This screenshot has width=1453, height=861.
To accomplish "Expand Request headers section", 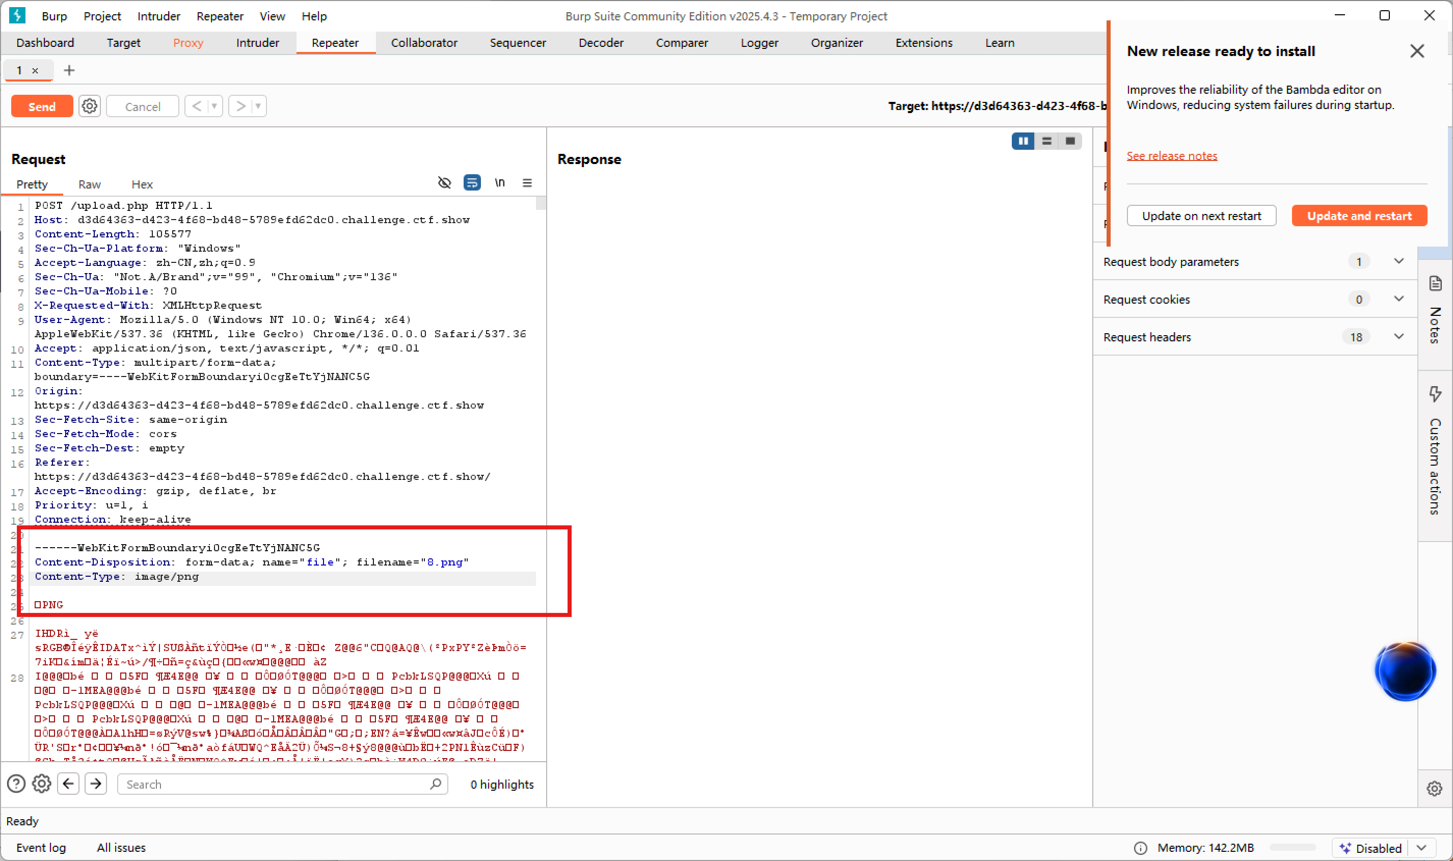I will coord(1398,337).
